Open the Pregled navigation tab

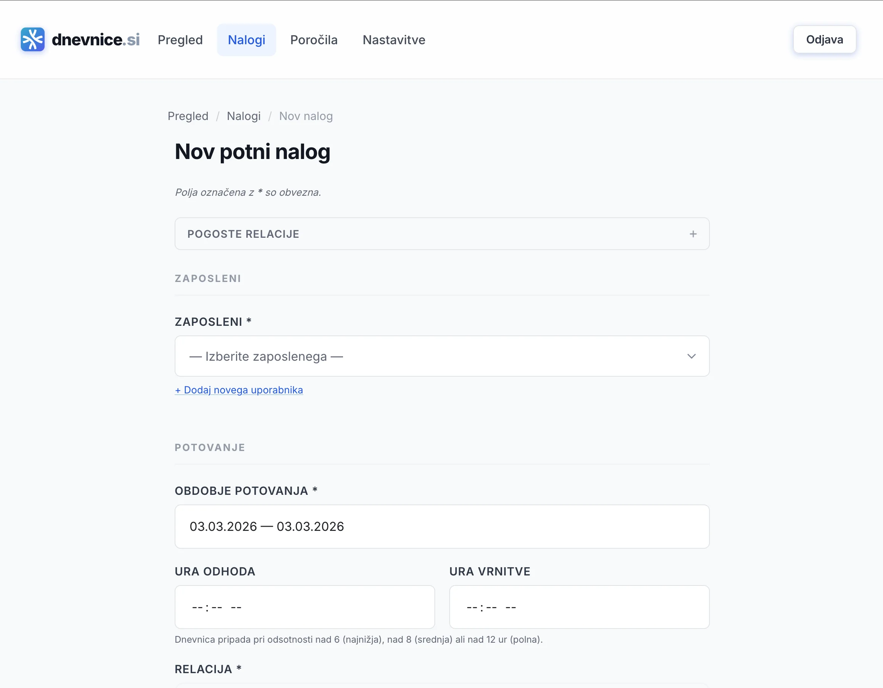(x=180, y=40)
